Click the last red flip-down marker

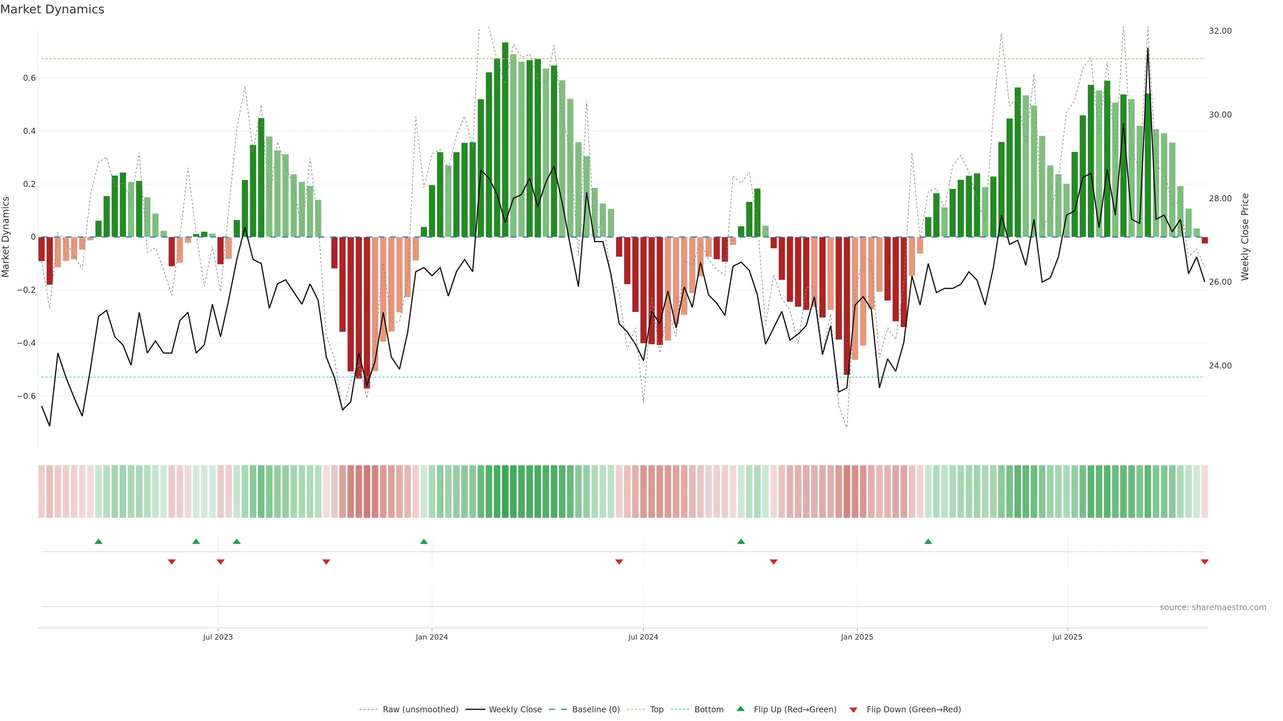(x=1204, y=562)
